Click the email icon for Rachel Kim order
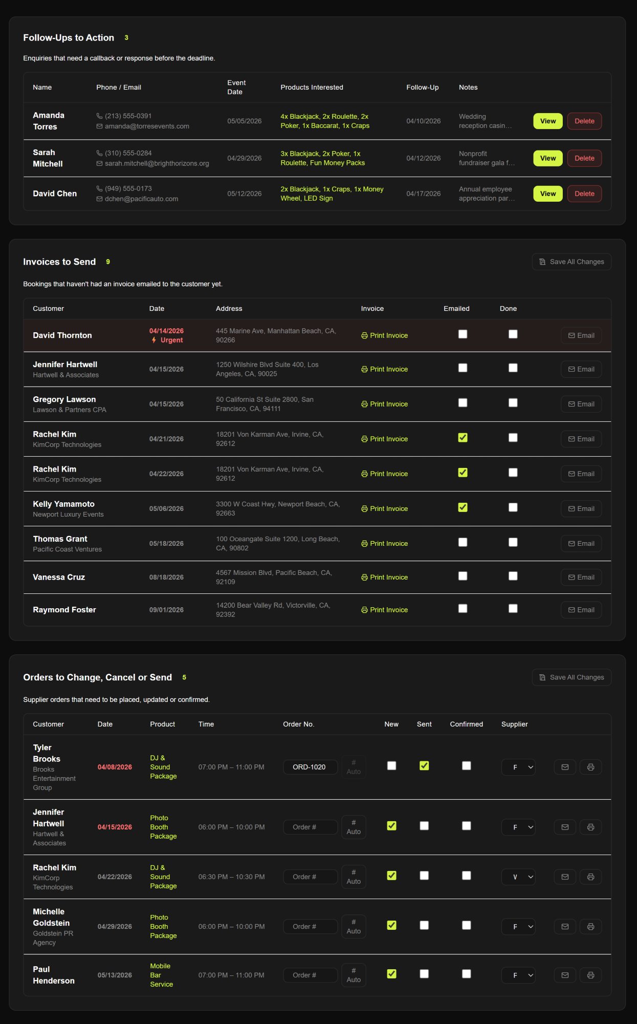Screen dimensions: 637x1024 click(x=565, y=877)
